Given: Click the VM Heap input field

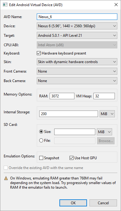Looking at the screenshot, I should pos(104,96).
